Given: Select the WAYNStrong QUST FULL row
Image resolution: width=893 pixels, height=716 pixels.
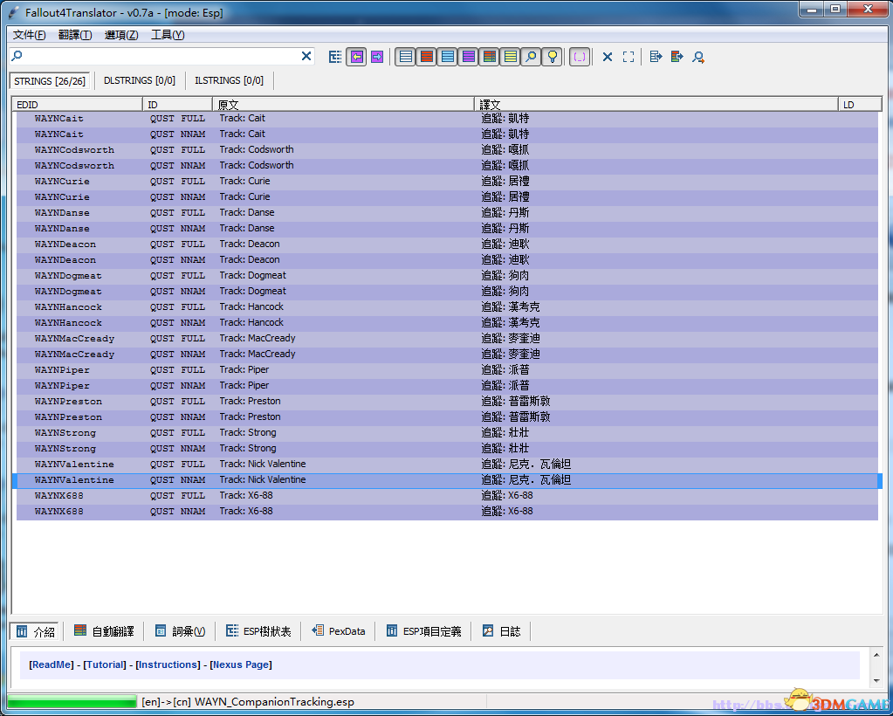Looking at the screenshot, I should tap(447, 433).
